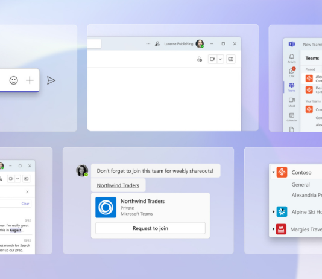Click the Request to join button
This screenshot has height=279, width=322.
coord(150,228)
